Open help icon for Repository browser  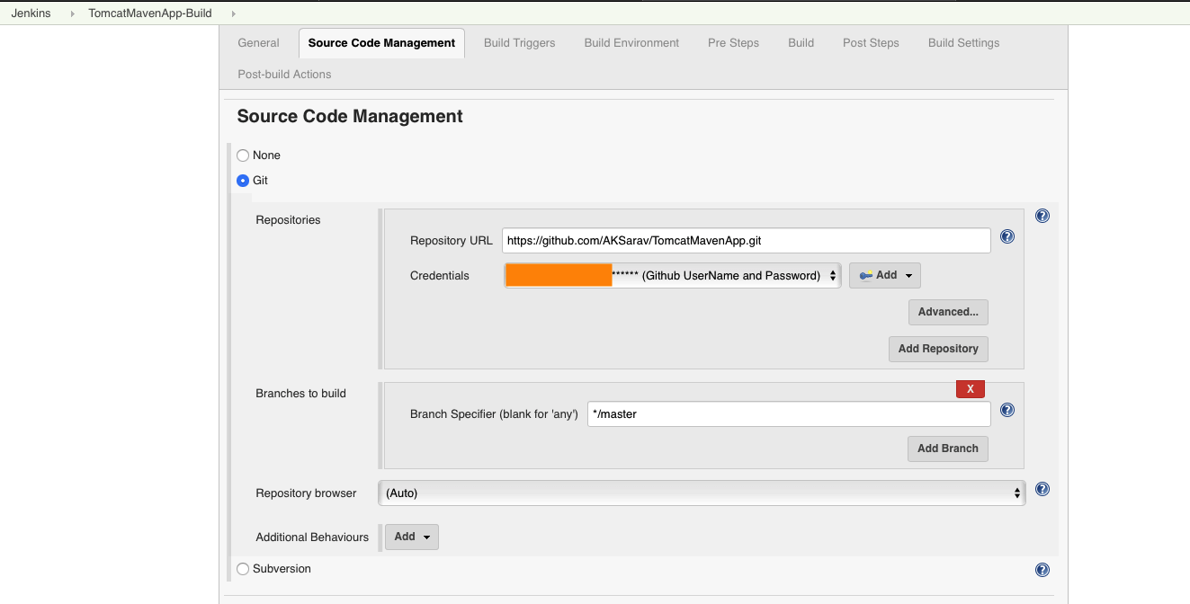pyautogui.click(x=1042, y=489)
